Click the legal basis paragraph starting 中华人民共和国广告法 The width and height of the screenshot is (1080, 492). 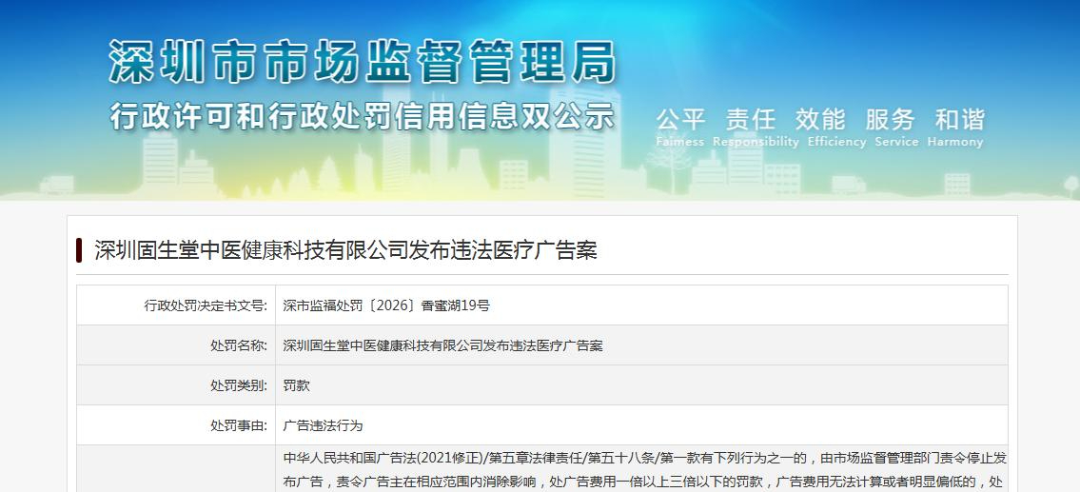pyautogui.click(x=645, y=470)
